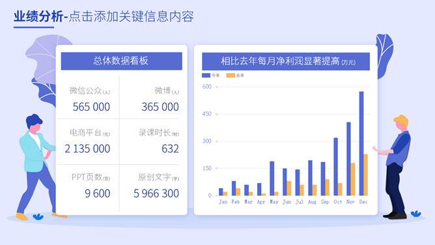This screenshot has width=435, height=245.
Task: Click the blue May bar
Action: pyautogui.click(x=272, y=179)
